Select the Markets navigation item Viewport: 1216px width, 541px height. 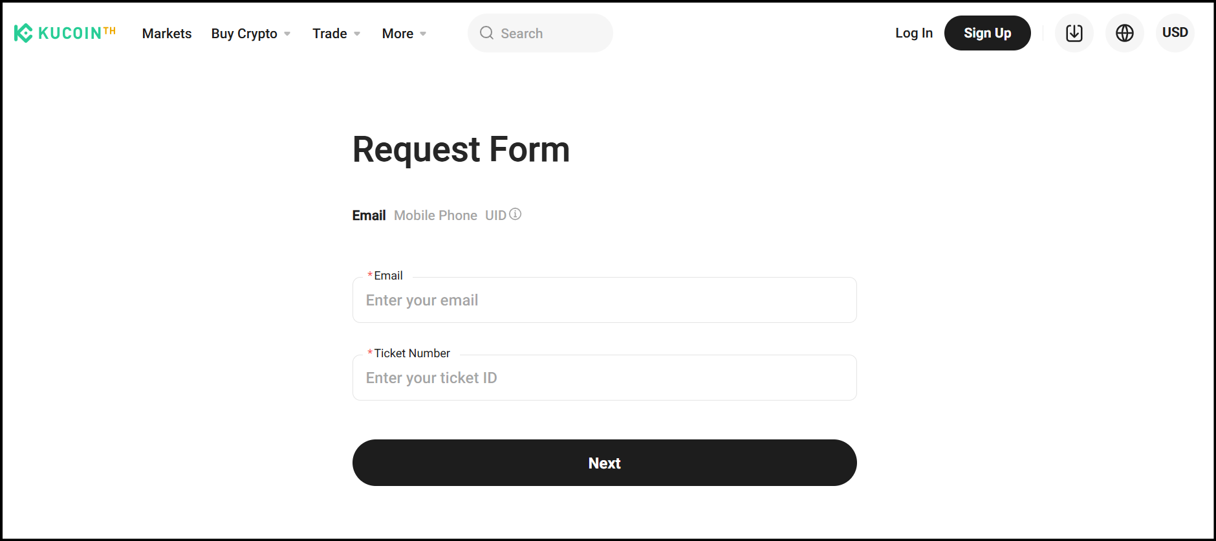pyautogui.click(x=166, y=33)
